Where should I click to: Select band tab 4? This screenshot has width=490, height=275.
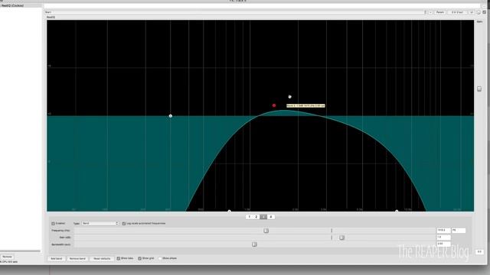[x=271, y=217]
